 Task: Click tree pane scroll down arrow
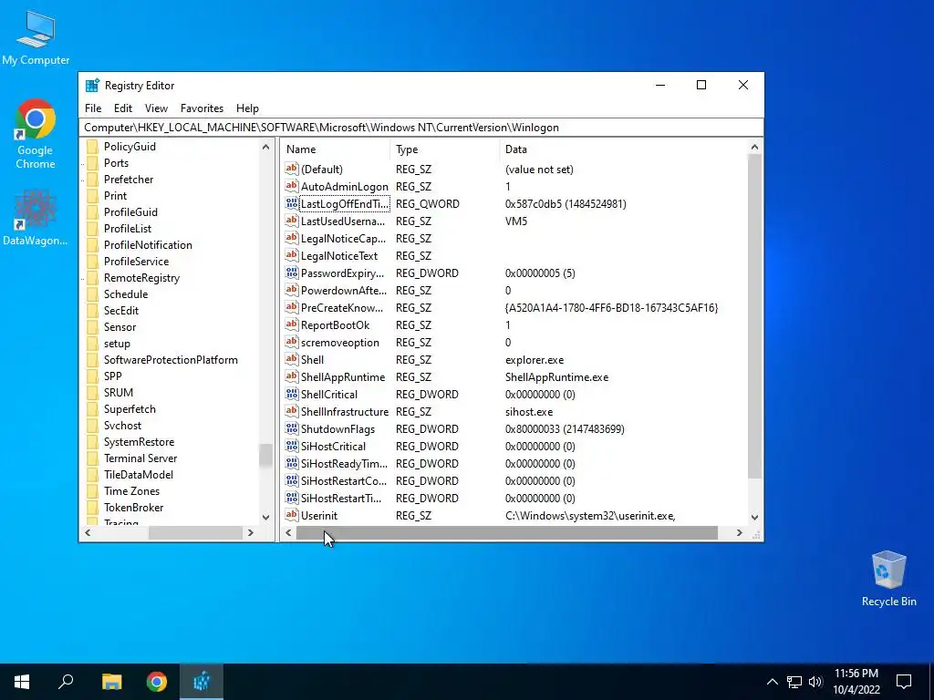point(265,518)
